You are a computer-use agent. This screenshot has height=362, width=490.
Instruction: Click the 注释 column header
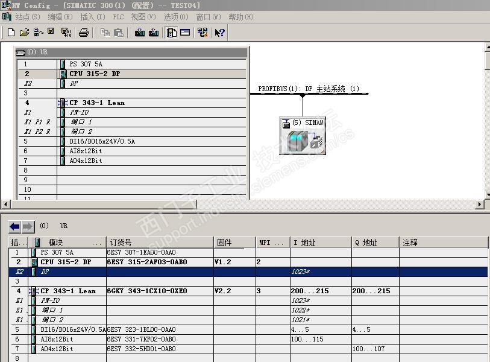click(x=444, y=243)
